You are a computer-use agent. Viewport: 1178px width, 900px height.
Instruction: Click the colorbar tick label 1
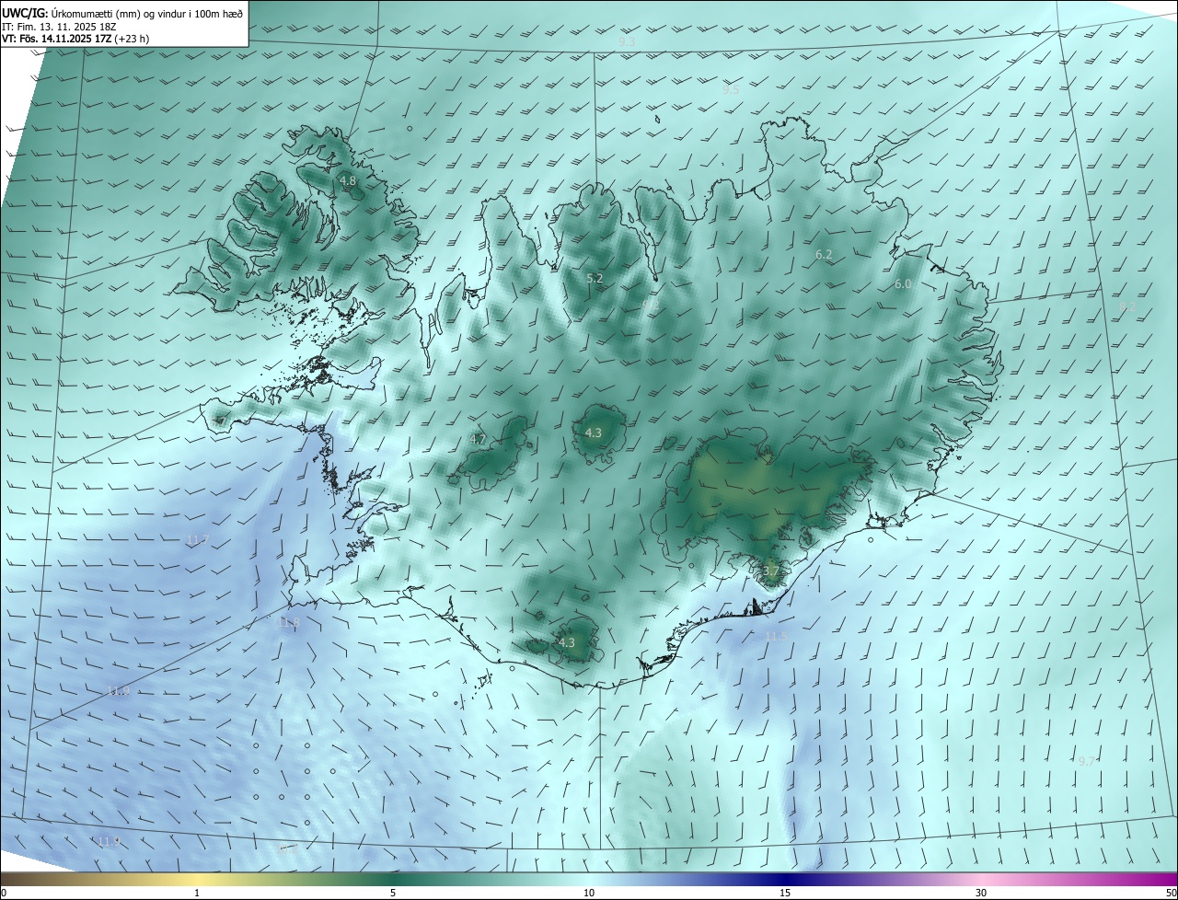197,893
